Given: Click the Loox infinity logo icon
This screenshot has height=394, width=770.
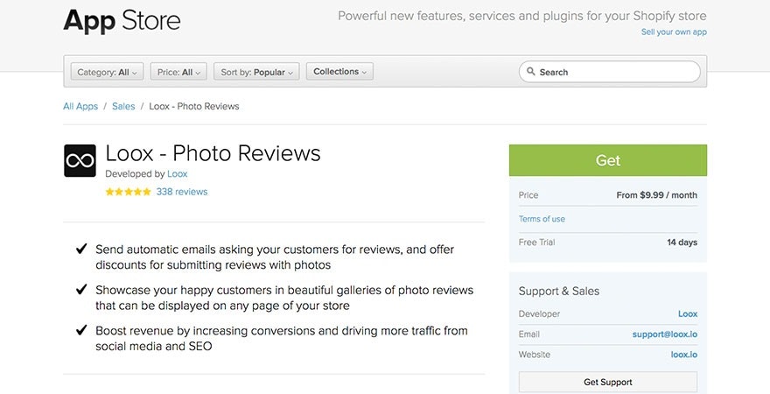Looking at the screenshot, I should point(80,161).
